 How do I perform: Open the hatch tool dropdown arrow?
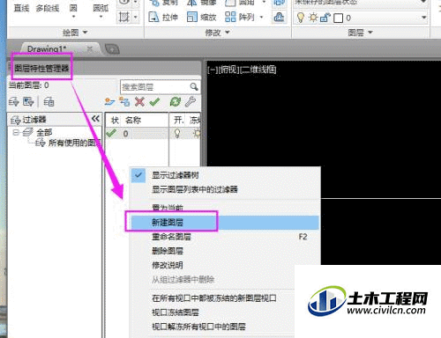point(135,17)
